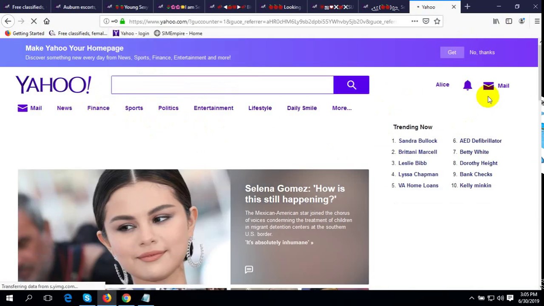Open Windows Start menu
Image resolution: width=544 pixels, height=306 pixels.
[9, 298]
